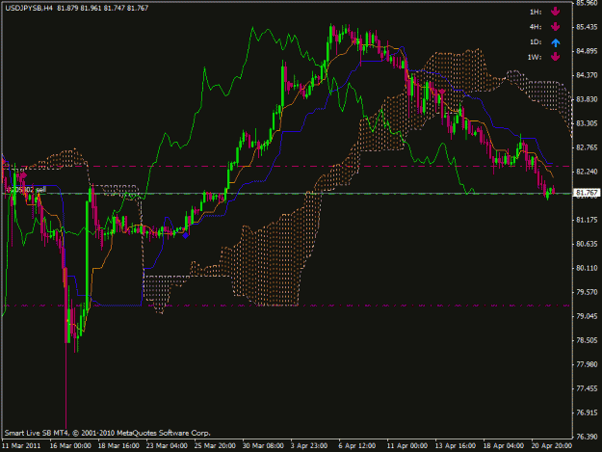This screenshot has height=452, width=602.
Task: Click the 76.915 price scale label
Action: [x=588, y=412]
